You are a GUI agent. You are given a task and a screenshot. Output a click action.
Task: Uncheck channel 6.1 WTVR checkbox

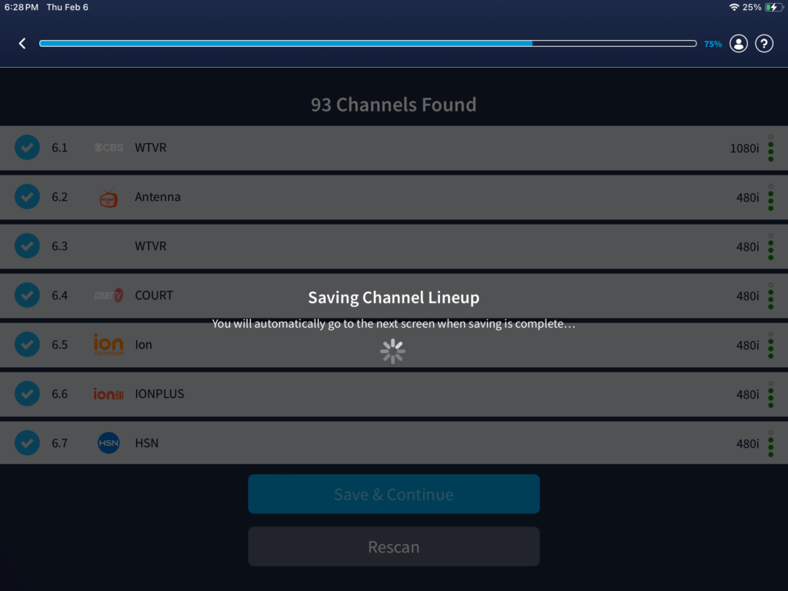click(27, 148)
